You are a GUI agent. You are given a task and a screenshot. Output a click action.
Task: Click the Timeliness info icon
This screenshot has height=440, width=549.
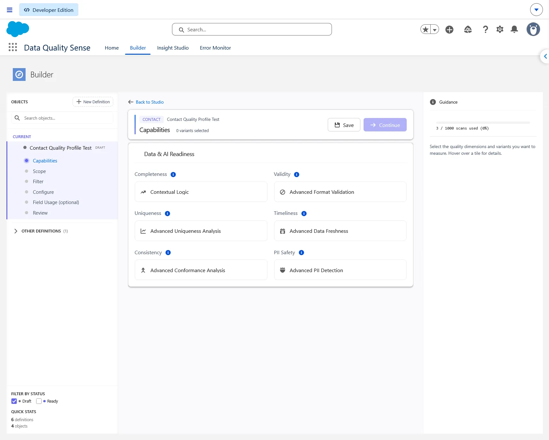coord(304,214)
